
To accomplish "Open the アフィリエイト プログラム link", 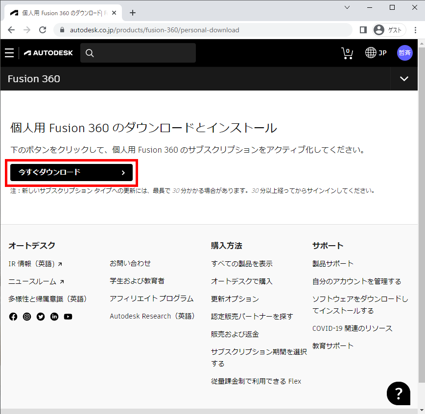I will pyautogui.click(x=151, y=299).
